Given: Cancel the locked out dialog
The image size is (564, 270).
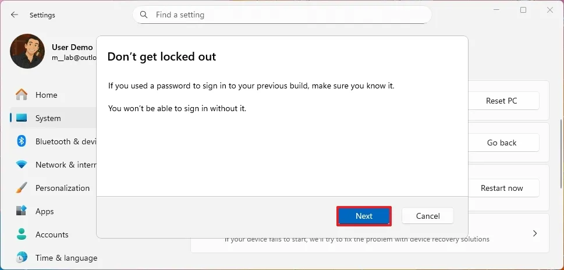Looking at the screenshot, I should pyautogui.click(x=428, y=216).
